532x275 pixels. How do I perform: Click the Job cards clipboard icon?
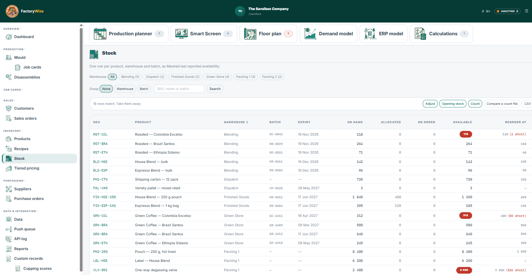18,67
